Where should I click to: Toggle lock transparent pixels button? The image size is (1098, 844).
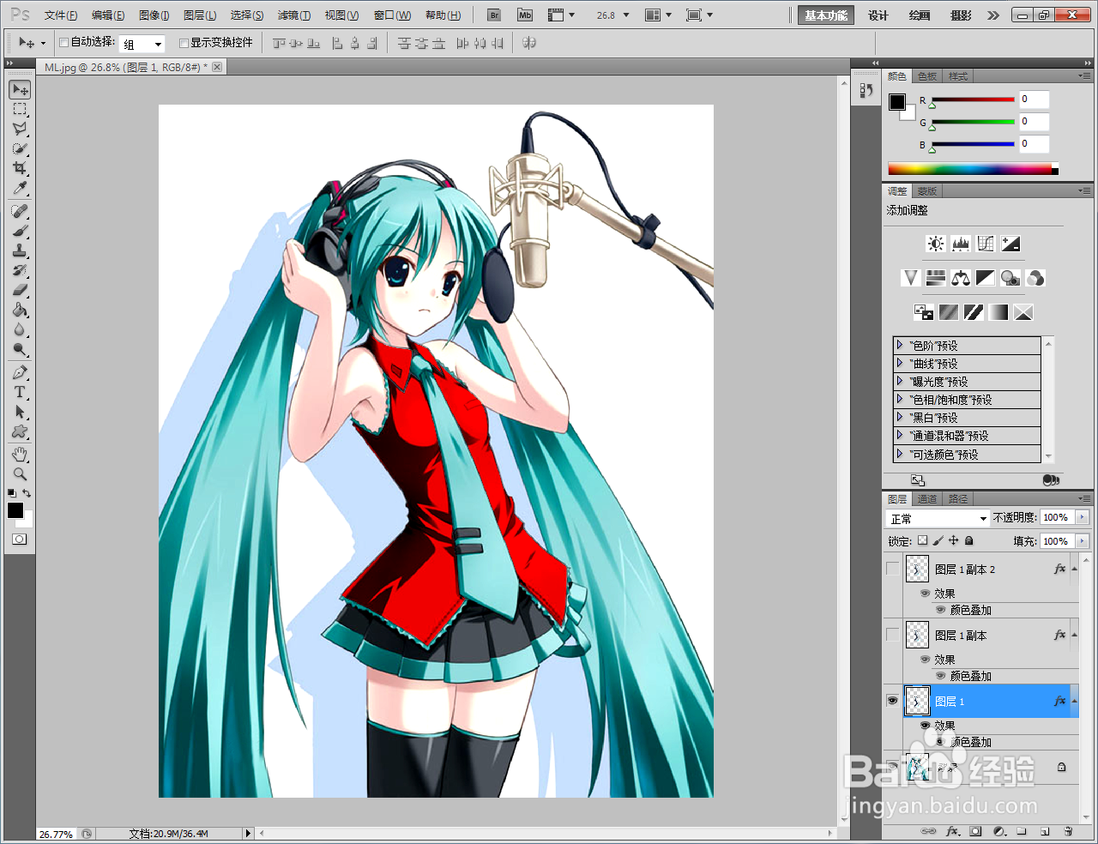(922, 540)
